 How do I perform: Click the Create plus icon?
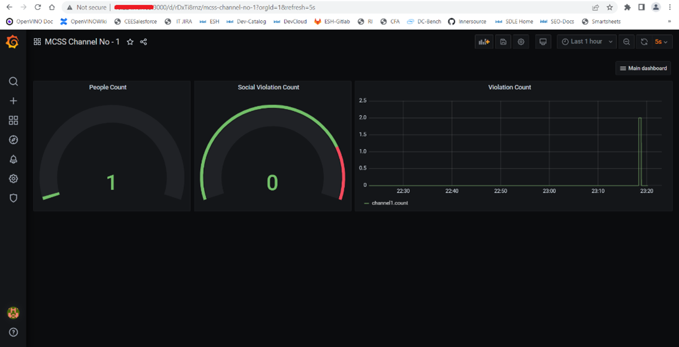point(13,101)
